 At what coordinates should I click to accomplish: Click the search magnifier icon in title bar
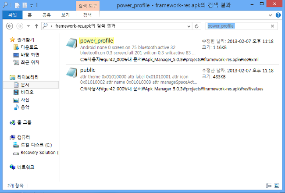5,5
